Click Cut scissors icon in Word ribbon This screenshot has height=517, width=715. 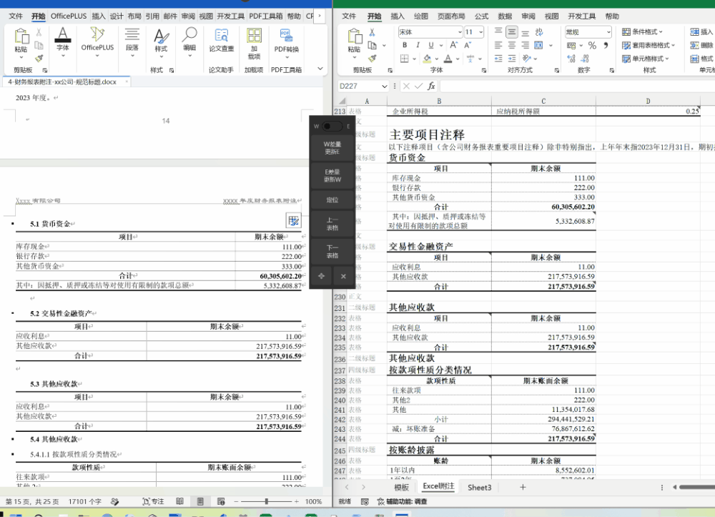click(39, 32)
